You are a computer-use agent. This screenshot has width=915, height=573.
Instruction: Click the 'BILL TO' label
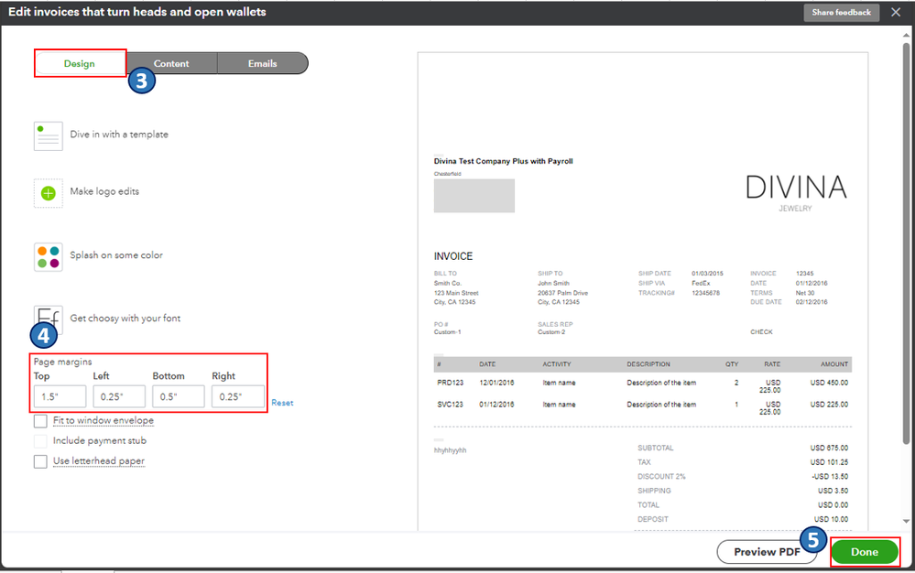[445, 274]
